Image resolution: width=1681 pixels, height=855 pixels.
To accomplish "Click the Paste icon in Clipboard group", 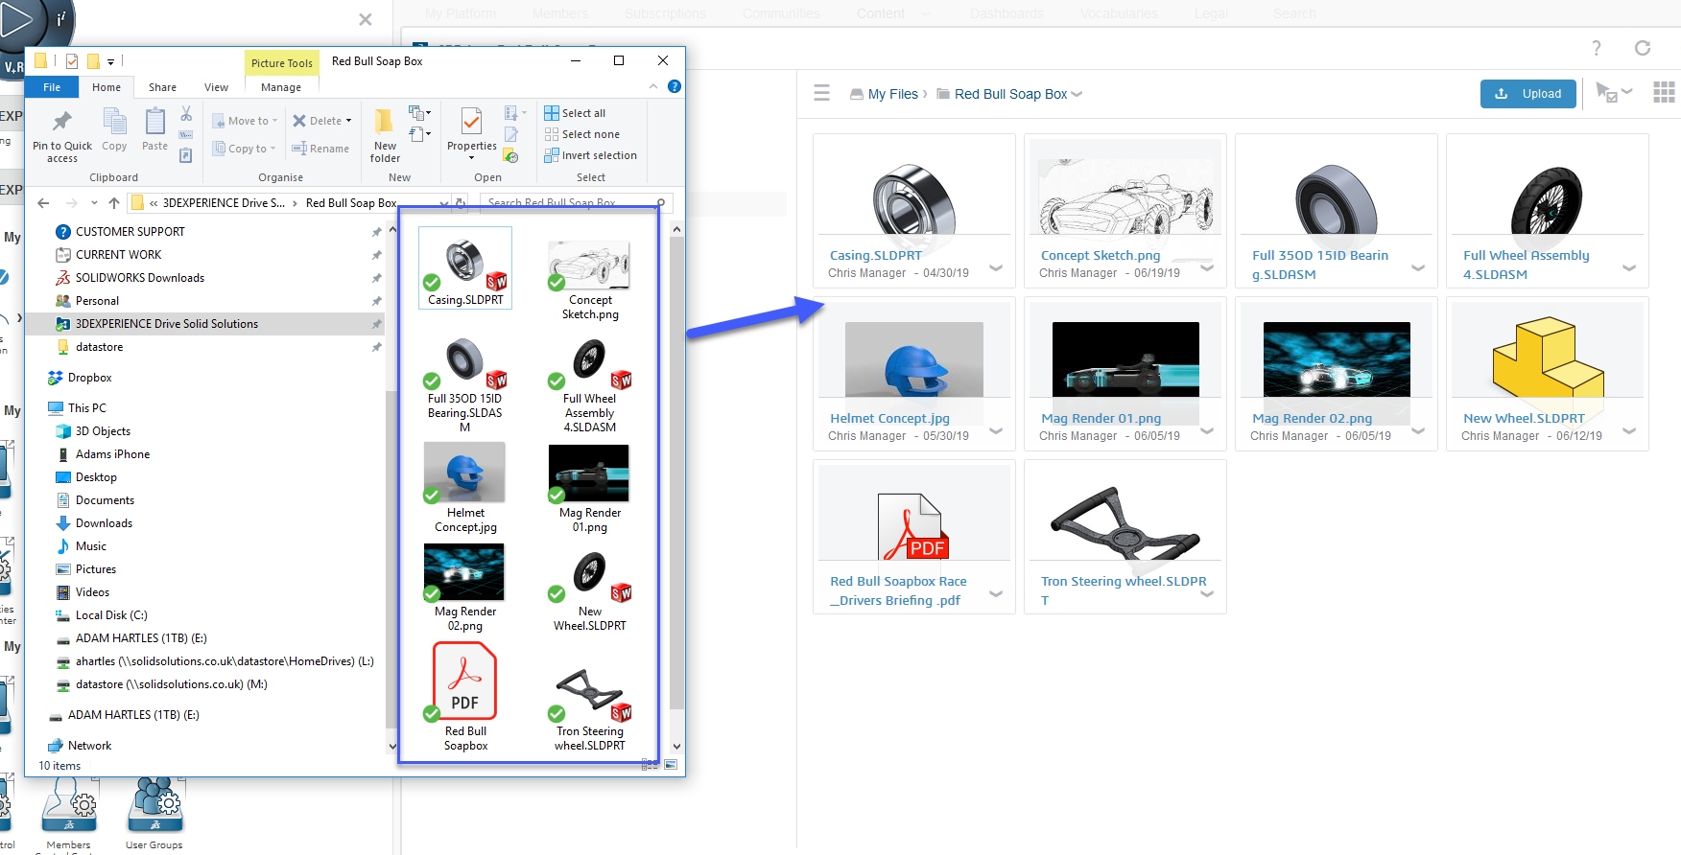I will 154,123.
